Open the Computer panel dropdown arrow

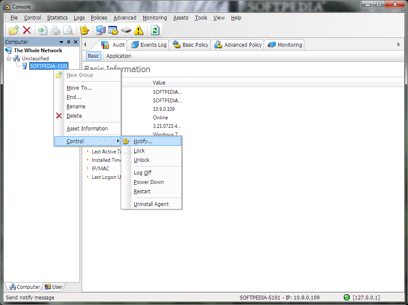click(x=61, y=42)
